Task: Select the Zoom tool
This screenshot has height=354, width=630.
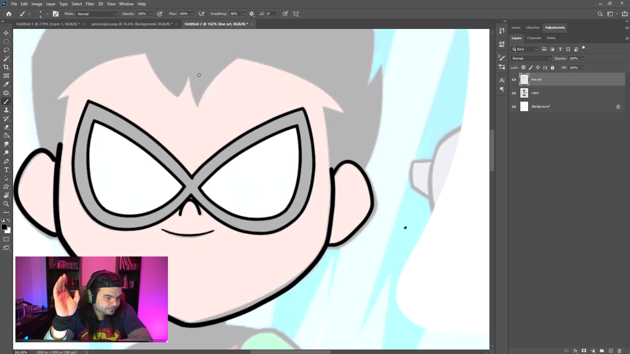Action: pos(6,204)
